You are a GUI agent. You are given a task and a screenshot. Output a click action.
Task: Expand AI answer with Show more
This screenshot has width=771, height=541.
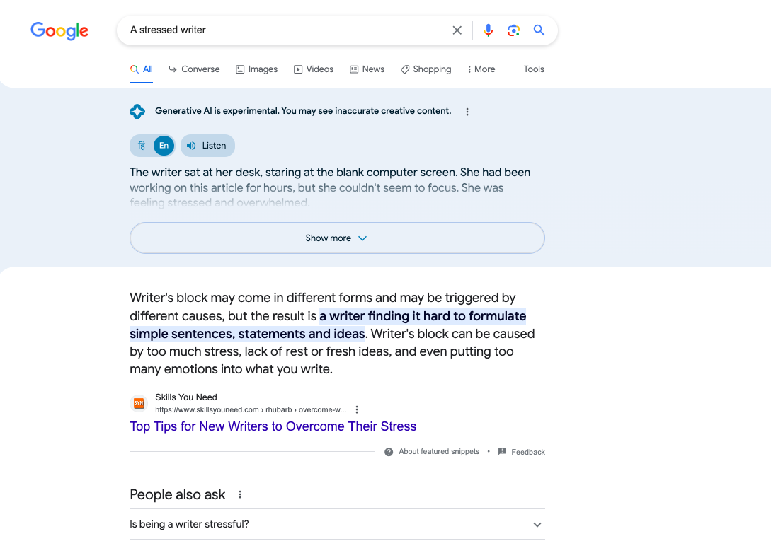pos(337,238)
